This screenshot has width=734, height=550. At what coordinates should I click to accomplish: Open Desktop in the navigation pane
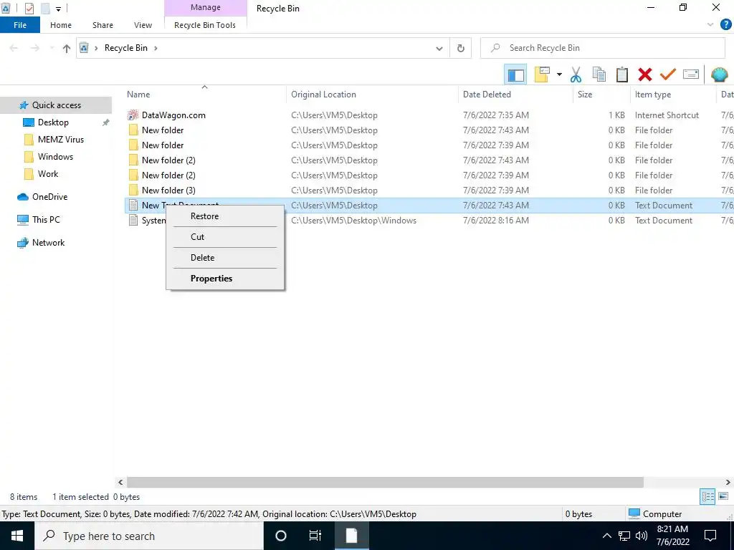(53, 122)
